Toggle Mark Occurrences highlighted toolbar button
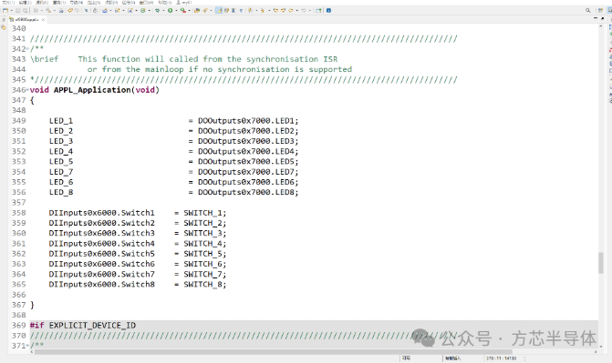612x363 pixels. (x=219, y=11)
